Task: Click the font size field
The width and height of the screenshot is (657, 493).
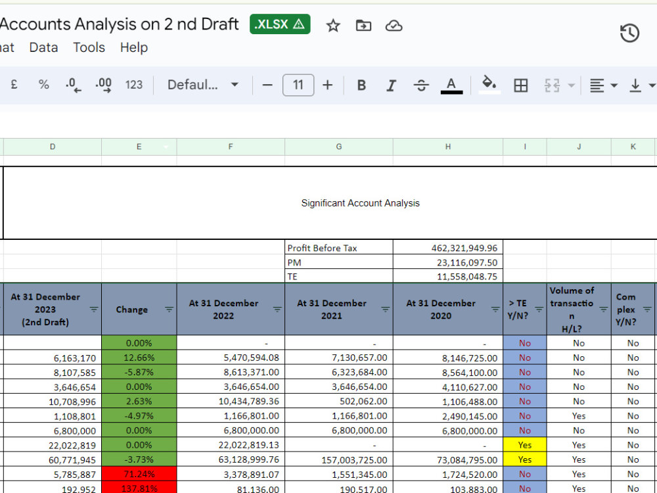Action: click(x=298, y=85)
